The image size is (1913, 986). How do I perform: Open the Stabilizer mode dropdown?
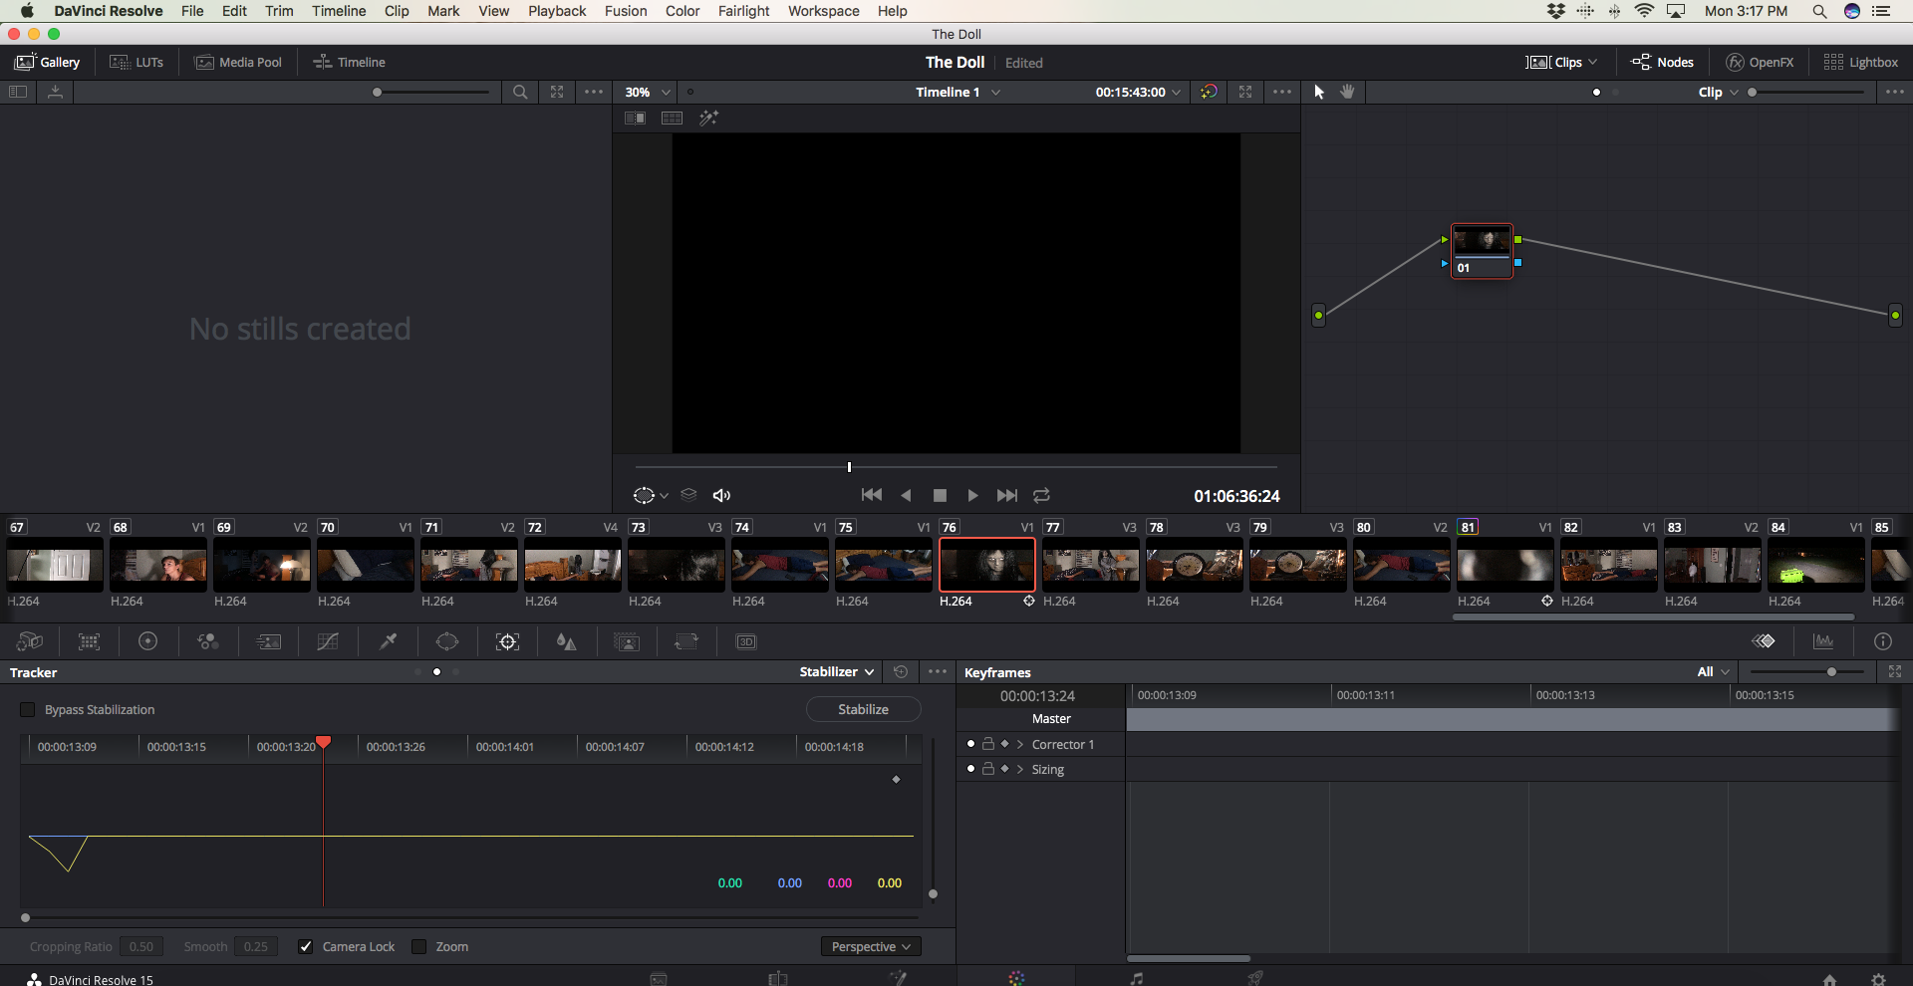(837, 672)
